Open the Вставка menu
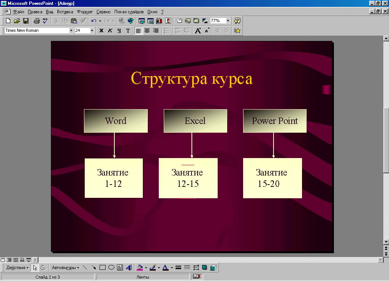The image size is (389, 282). 65,12
